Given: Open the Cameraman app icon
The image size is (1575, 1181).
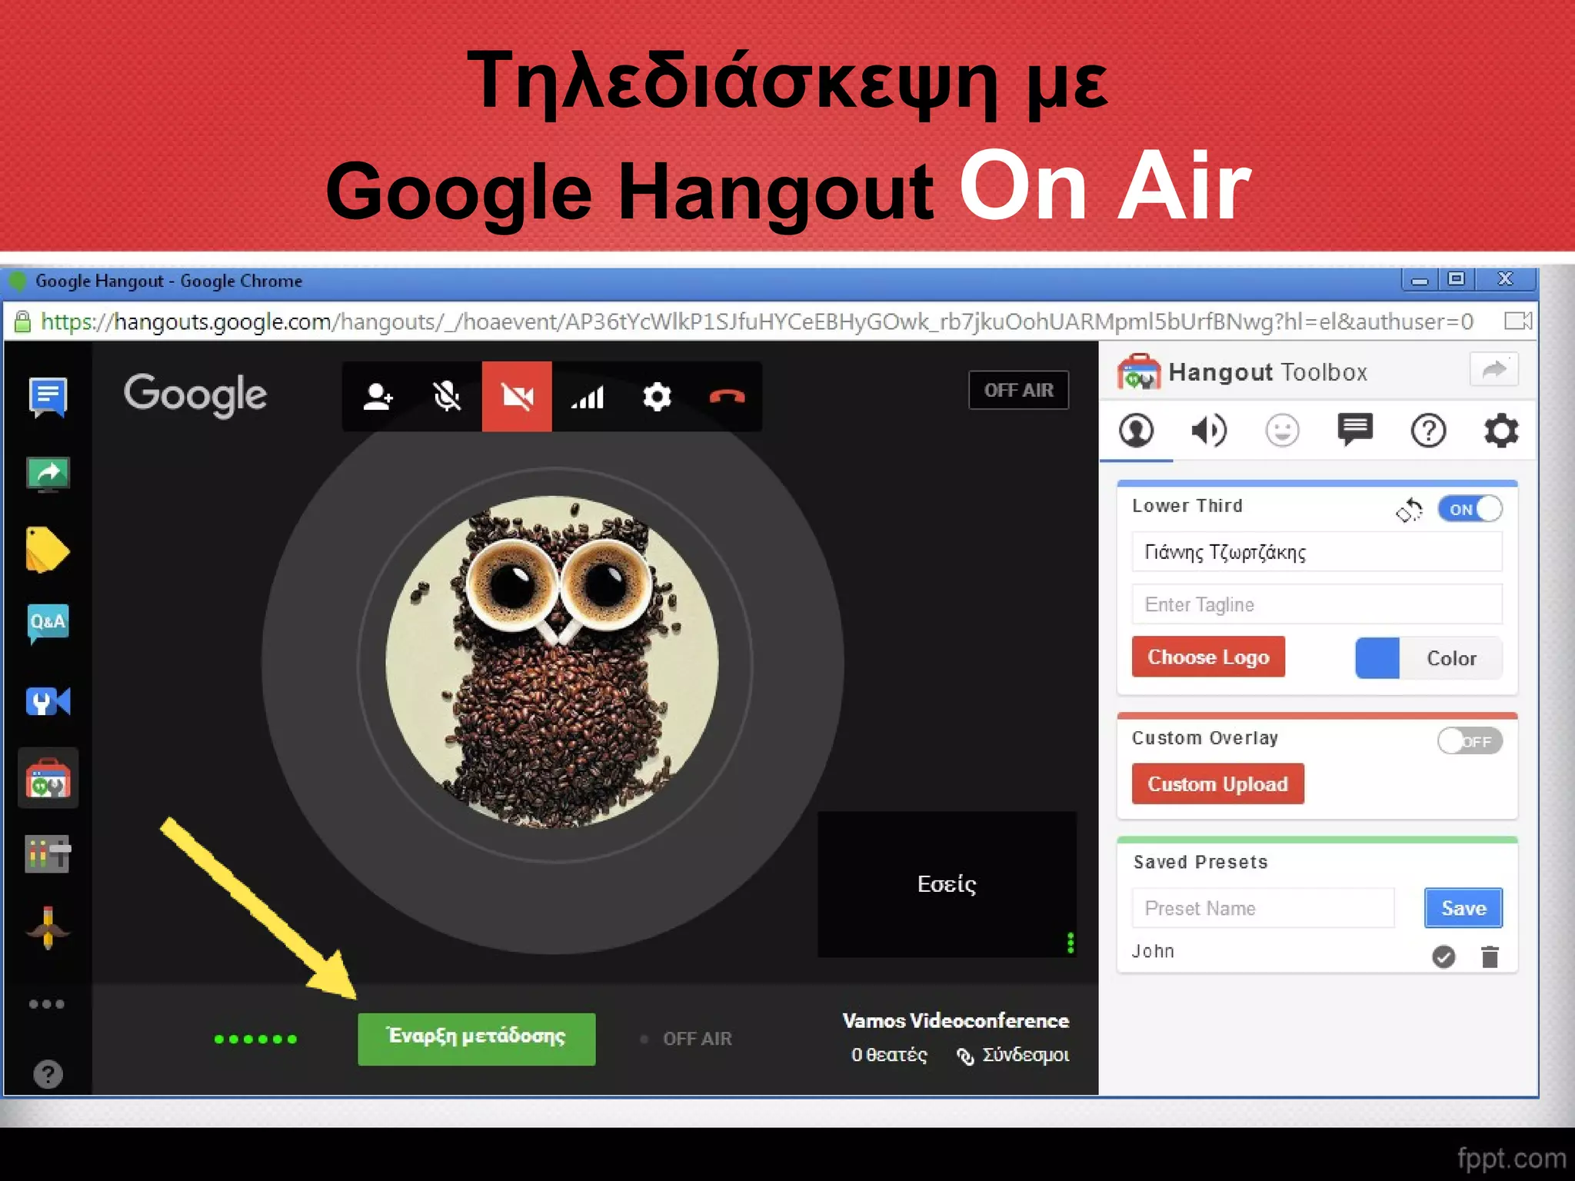Looking at the screenshot, I should click(48, 701).
